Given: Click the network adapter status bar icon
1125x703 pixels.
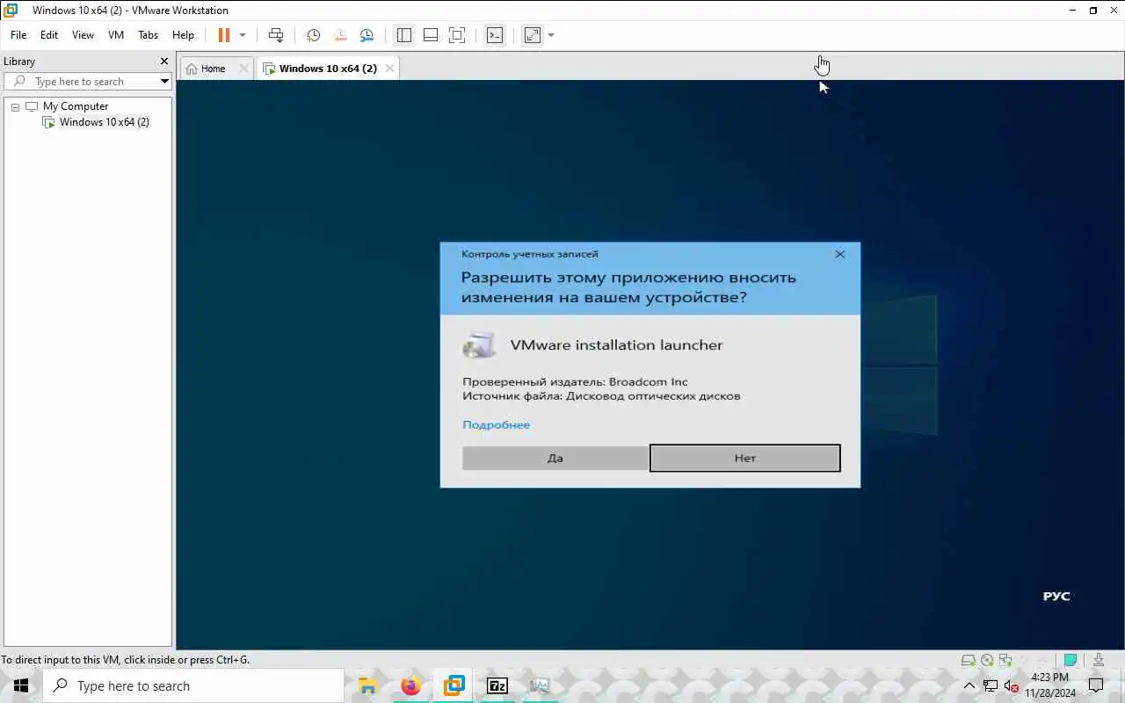Looking at the screenshot, I should pos(1005,660).
